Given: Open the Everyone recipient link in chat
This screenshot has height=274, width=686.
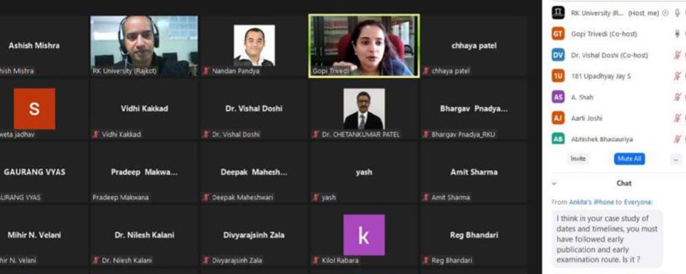Looking at the screenshot, I should 638,202.
